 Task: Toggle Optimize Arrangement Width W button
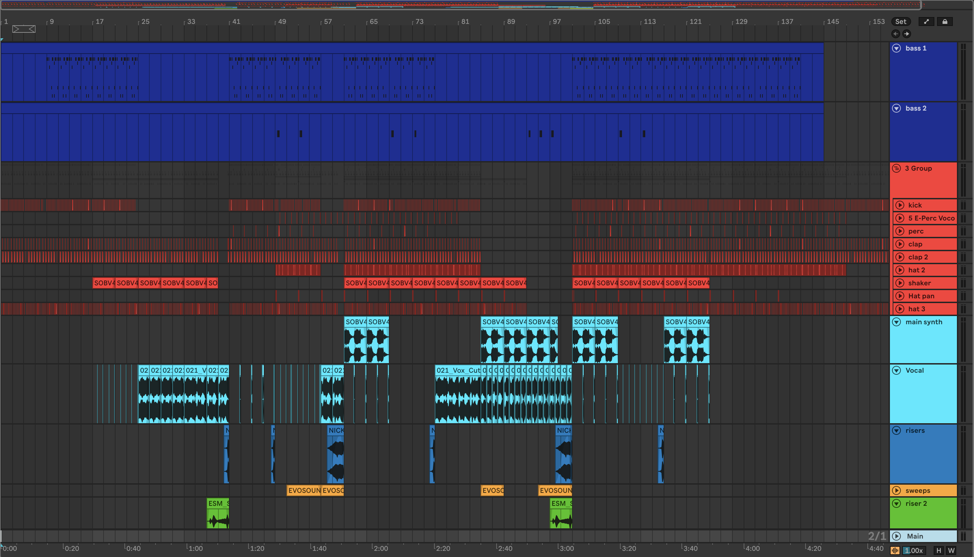(951, 551)
